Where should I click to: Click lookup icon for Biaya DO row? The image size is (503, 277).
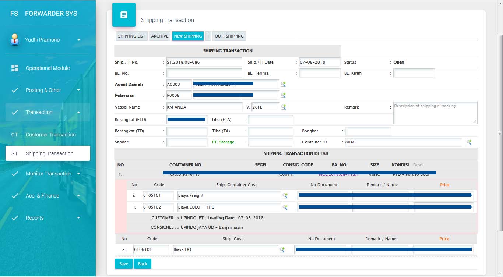tap(282, 250)
